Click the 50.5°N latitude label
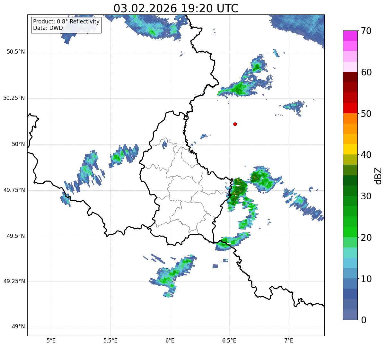Image resolution: width=386 pixels, height=347 pixels. click(16, 52)
